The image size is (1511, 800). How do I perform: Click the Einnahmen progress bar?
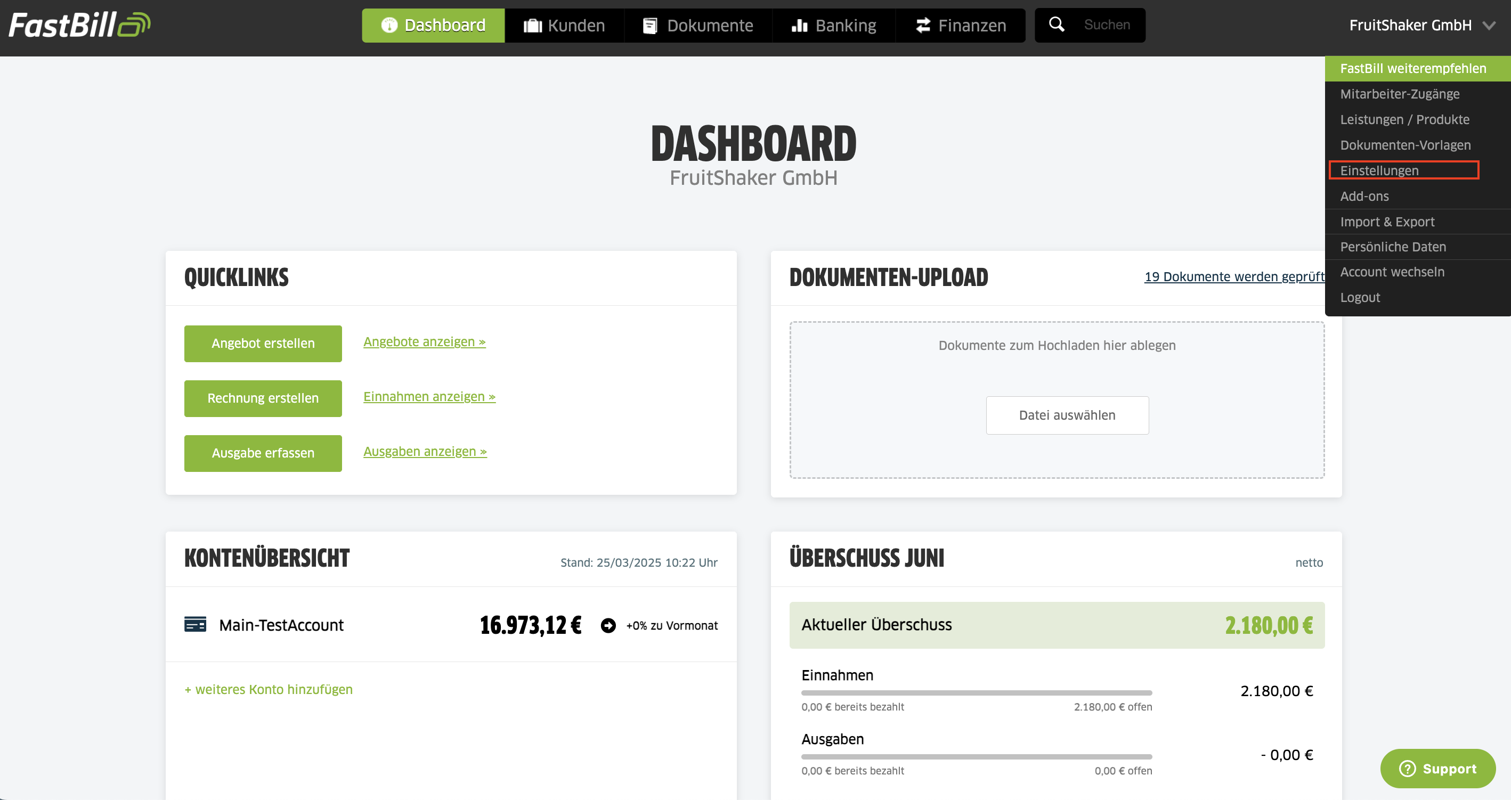click(x=977, y=692)
